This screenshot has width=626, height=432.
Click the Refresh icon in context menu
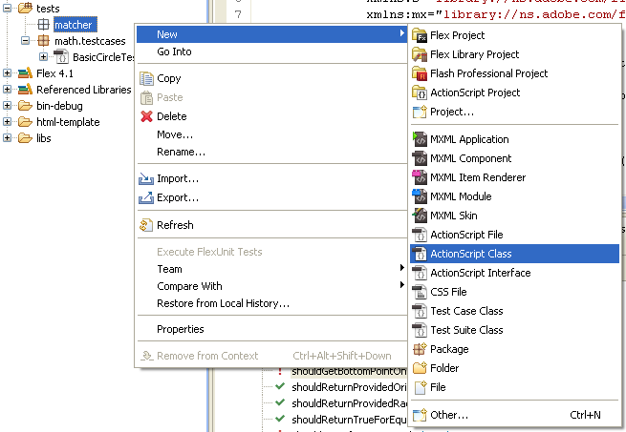(146, 225)
